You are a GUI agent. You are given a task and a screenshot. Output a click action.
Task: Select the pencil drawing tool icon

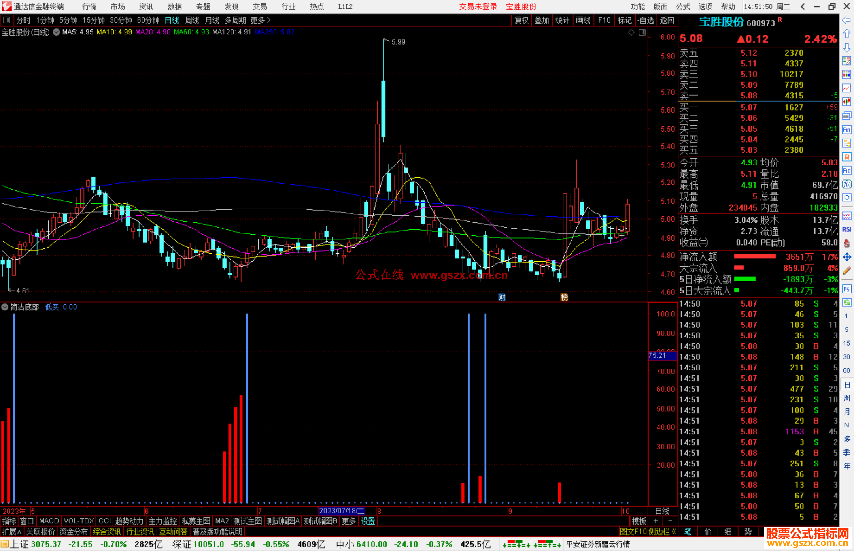point(846,271)
